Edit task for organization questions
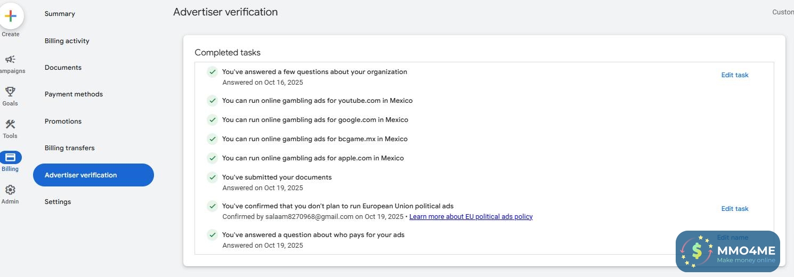The height and width of the screenshot is (277, 794). (734, 75)
